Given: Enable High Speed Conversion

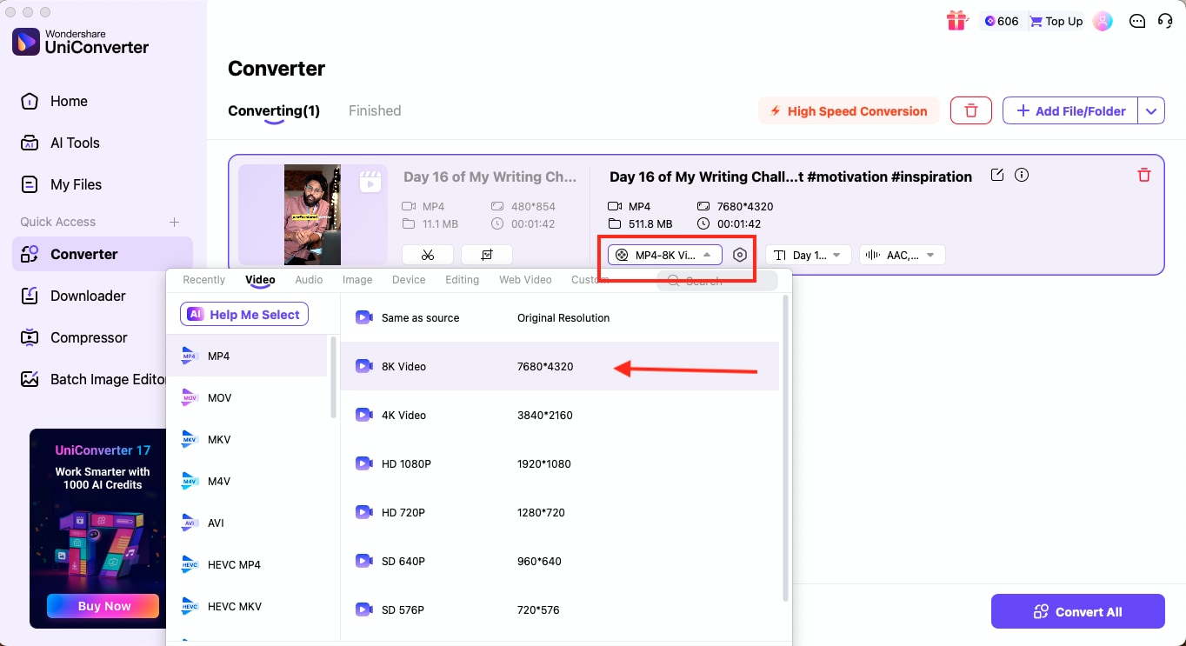Looking at the screenshot, I should pyautogui.click(x=848, y=110).
